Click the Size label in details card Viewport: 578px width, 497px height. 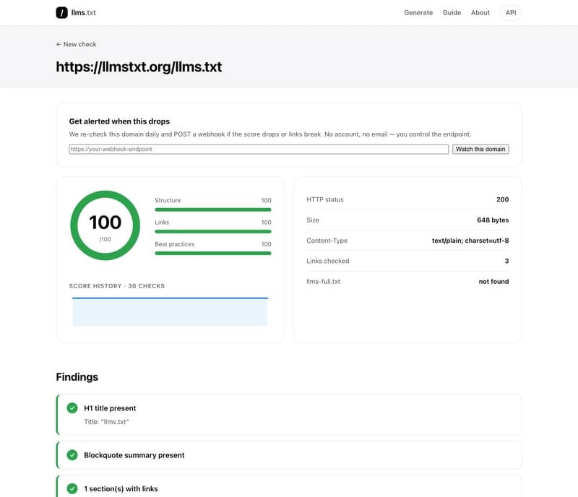[x=313, y=220]
